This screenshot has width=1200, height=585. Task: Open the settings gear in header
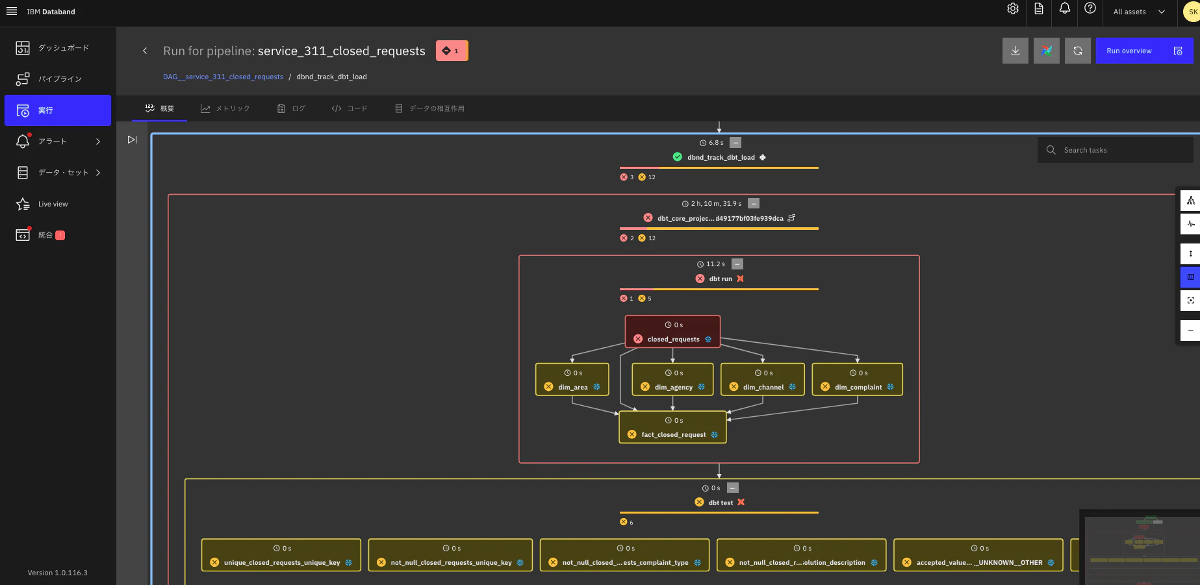[x=1013, y=8]
